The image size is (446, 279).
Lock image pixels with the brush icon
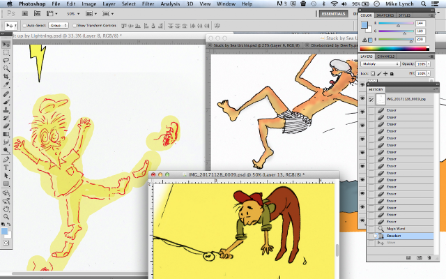(379, 73)
